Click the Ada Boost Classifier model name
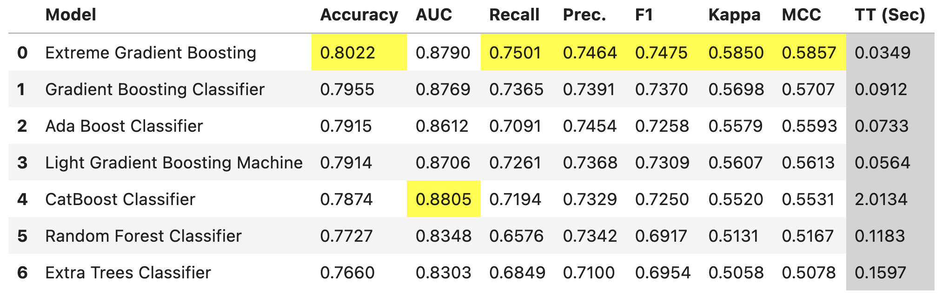The height and width of the screenshot is (296, 942). click(124, 126)
